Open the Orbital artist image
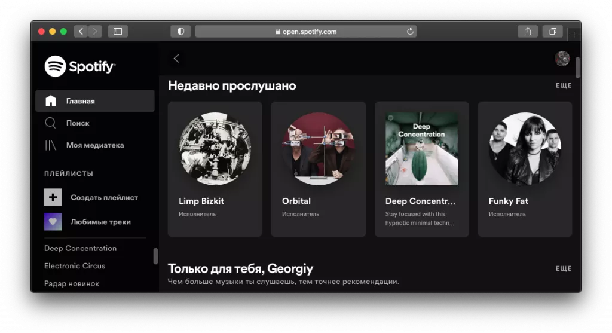This screenshot has height=333, width=612. click(x=319, y=149)
